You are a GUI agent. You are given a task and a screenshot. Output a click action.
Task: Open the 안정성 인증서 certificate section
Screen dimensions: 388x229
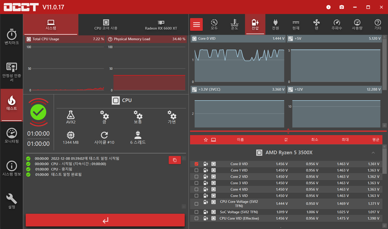[12, 72]
